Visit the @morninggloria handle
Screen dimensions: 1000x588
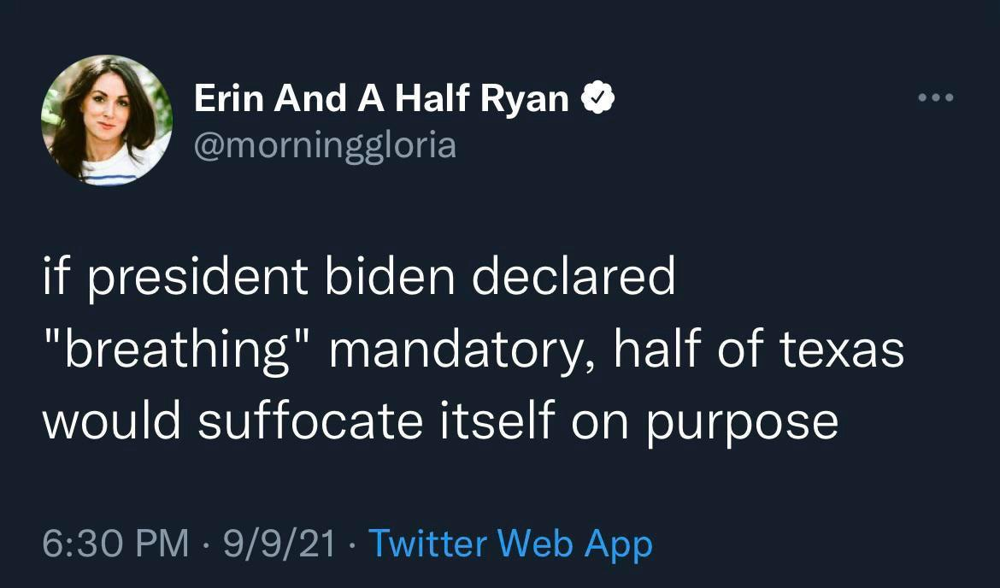325,146
